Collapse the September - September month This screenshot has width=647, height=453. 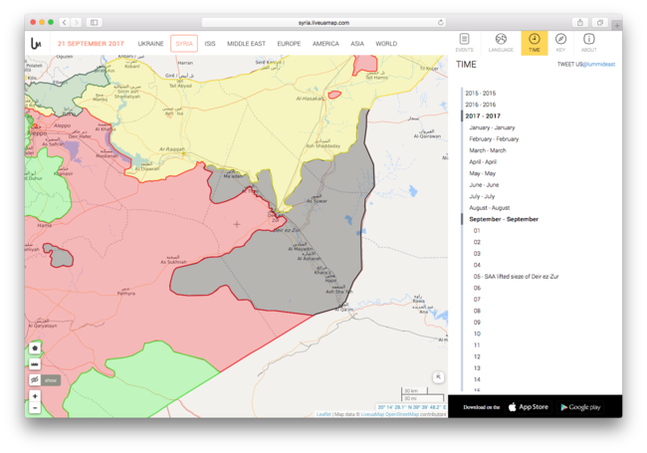(x=504, y=218)
